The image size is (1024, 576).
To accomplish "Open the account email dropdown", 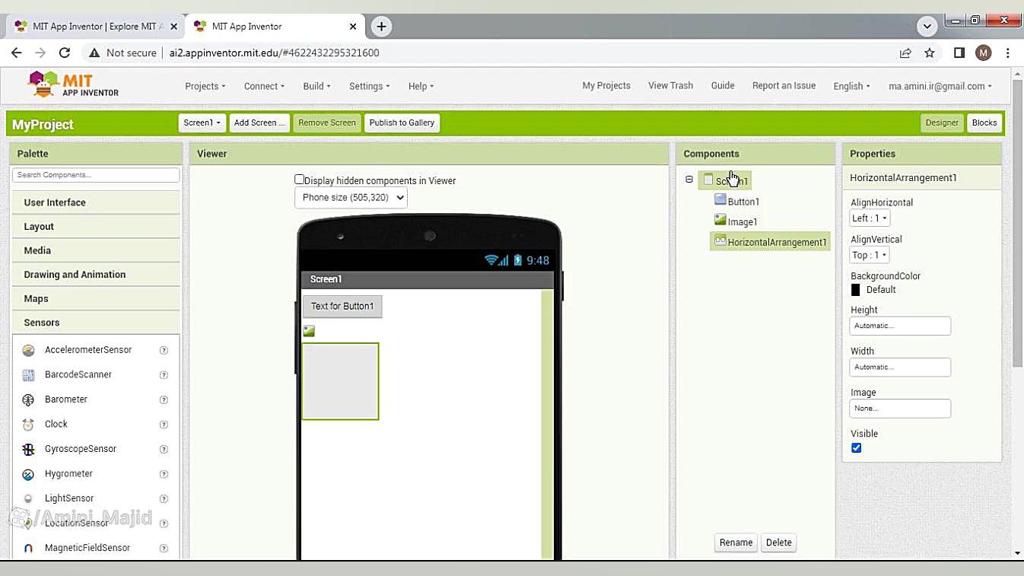I will pyautogui.click(x=940, y=86).
